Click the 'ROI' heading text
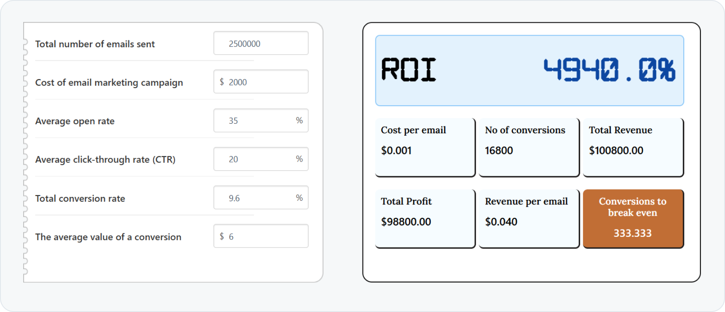 tap(409, 70)
